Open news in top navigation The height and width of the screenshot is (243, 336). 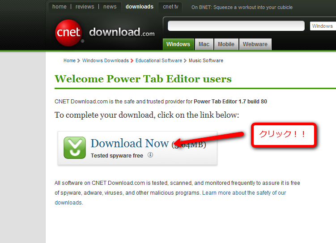coord(110,7)
